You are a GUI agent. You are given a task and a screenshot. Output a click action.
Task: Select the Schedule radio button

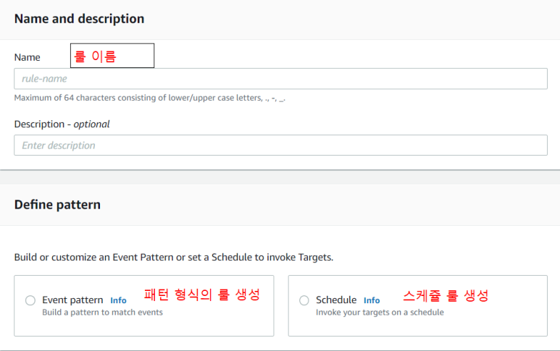(304, 300)
